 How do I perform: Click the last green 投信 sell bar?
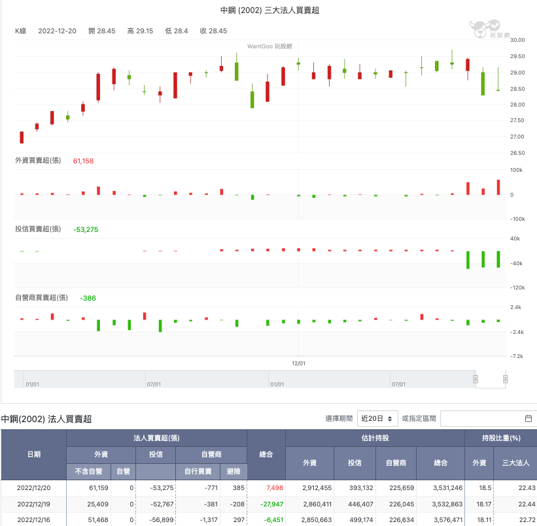click(x=498, y=259)
